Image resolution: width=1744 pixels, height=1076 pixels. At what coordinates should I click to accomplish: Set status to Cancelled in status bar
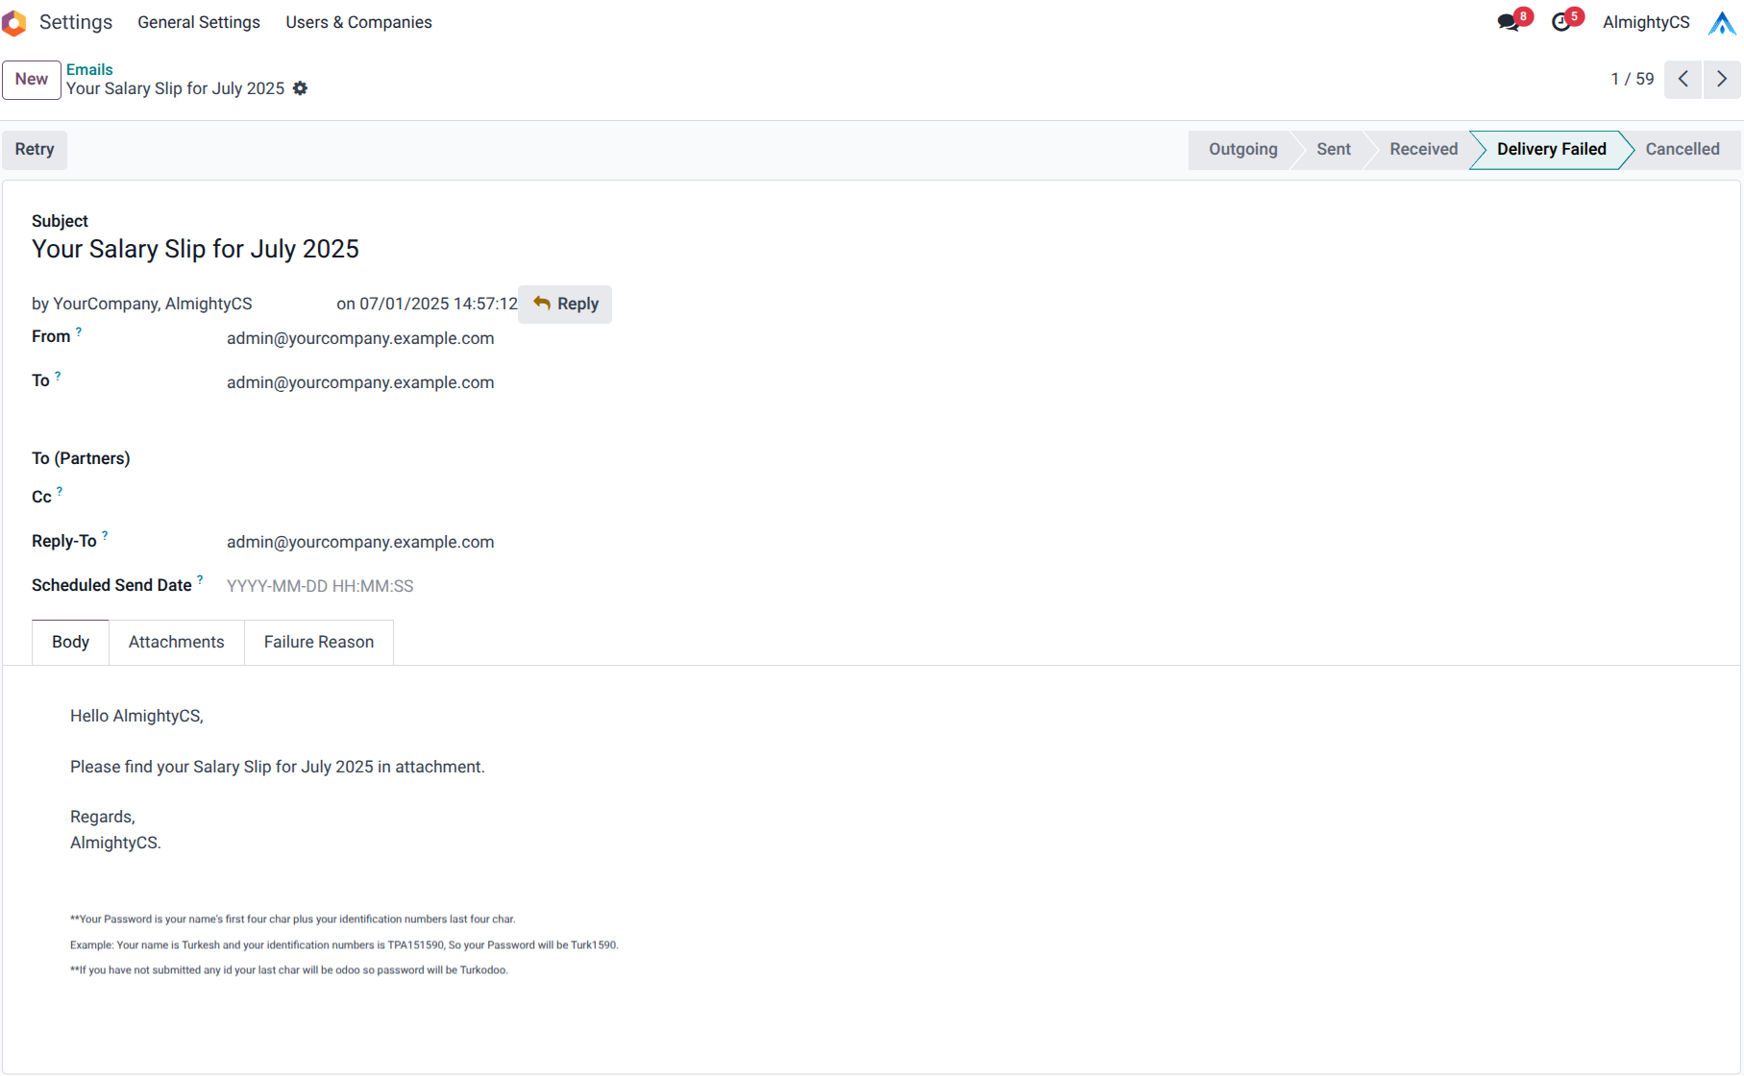(1682, 149)
